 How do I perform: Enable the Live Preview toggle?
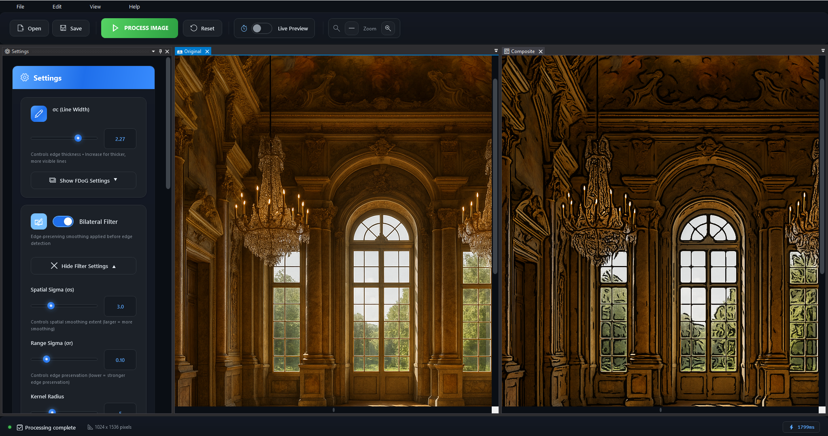(261, 28)
